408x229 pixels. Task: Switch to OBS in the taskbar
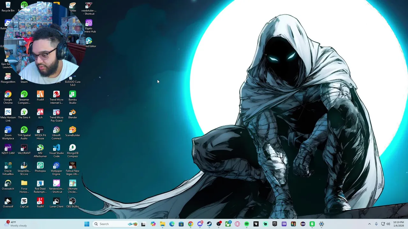click(219, 224)
